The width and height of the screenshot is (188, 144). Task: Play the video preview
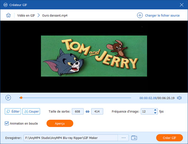8,98
